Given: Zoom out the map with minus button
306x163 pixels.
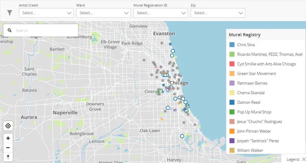Looking at the screenshot, I should (8, 148).
